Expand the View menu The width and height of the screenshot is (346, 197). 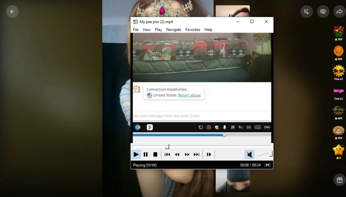click(x=146, y=30)
